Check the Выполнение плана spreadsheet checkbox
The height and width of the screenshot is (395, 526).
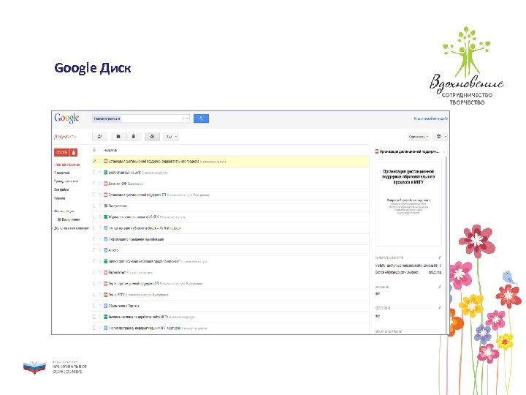pyautogui.click(x=94, y=317)
